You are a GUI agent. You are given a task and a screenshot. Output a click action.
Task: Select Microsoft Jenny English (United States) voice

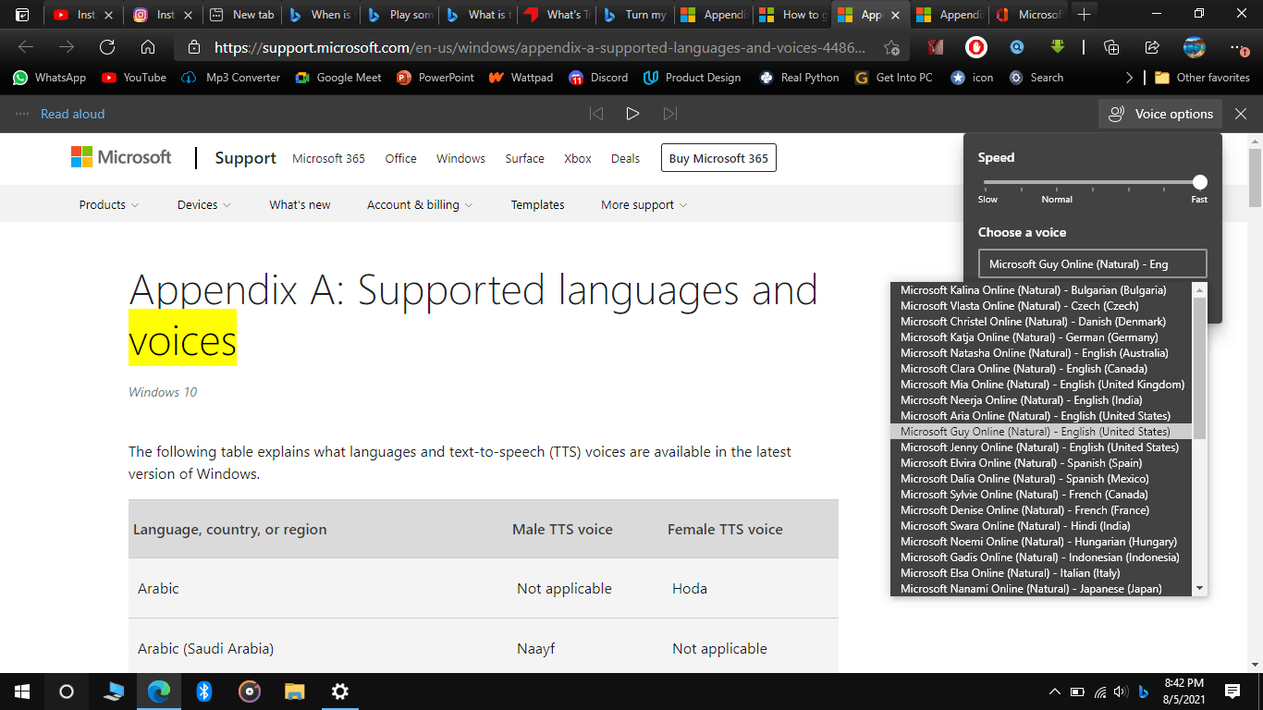pyautogui.click(x=1041, y=447)
